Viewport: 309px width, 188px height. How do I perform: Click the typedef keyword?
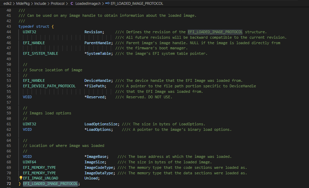[26, 26]
